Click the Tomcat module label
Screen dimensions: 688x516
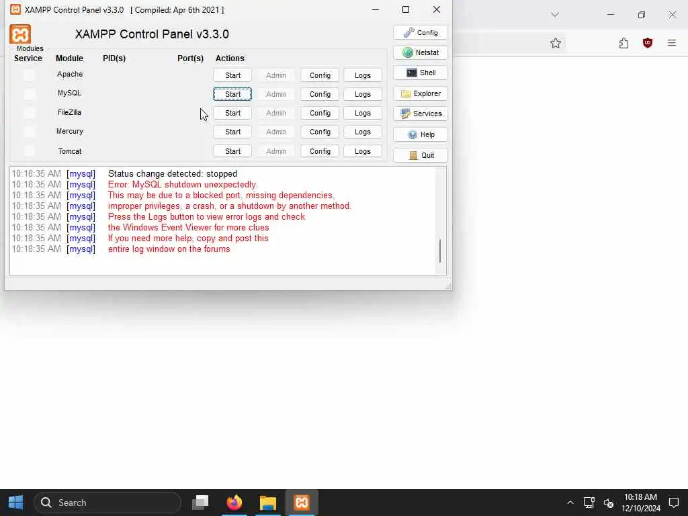coord(70,151)
